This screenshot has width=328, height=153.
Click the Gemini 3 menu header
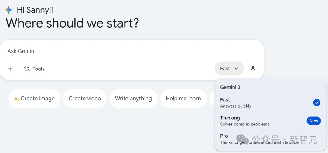tap(230, 87)
